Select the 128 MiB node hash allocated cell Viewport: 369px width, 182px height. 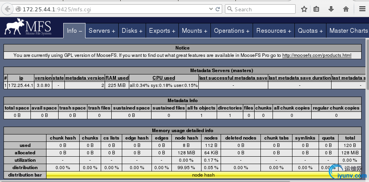coord(187,153)
